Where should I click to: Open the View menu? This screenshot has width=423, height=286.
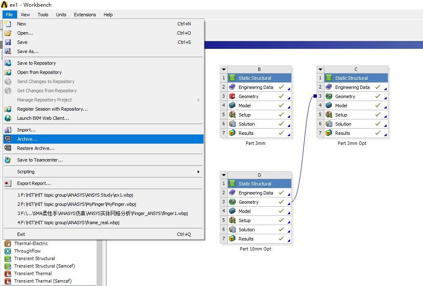25,15
